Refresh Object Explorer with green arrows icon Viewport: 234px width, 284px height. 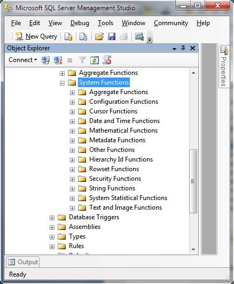[95, 60]
